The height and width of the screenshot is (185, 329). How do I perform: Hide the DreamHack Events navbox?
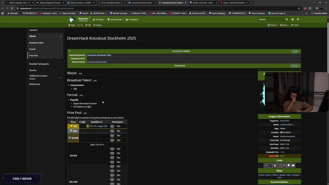pos(295,51)
